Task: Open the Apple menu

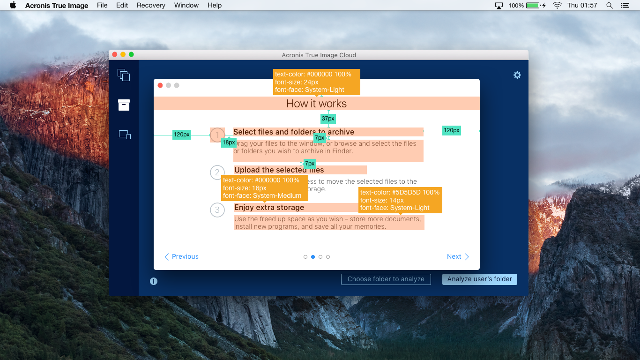Action: tap(13, 5)
